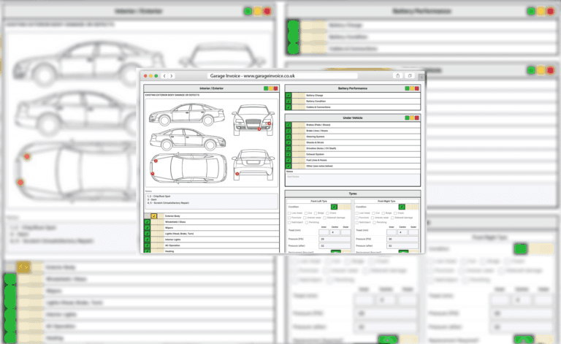The height and width of the screenshot is (344, 561).
Task: Click red swatch in Interior / Exterior header
Action: [274, 88]
